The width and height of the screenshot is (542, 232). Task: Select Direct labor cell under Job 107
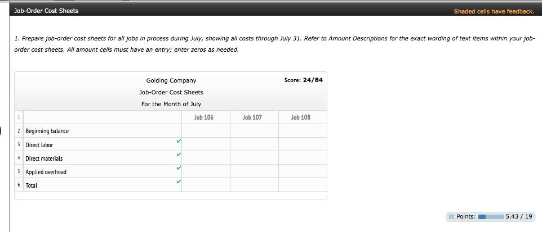(x=254, y=144)
